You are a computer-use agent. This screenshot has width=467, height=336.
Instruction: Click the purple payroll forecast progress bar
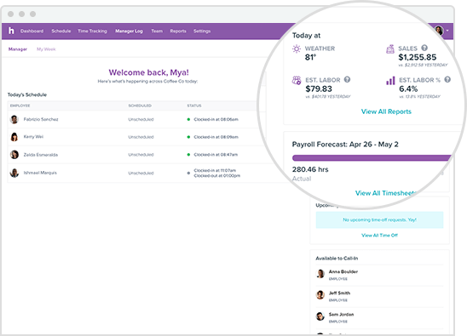pos(372,158)
